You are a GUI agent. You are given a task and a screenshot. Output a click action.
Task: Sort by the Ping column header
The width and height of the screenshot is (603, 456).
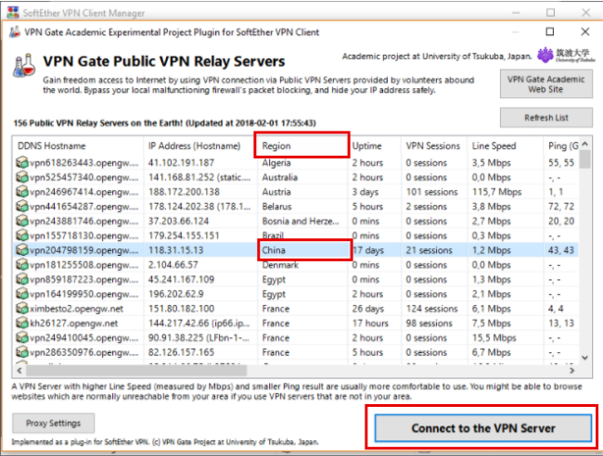pyautogui.click(x=561, y=146)
